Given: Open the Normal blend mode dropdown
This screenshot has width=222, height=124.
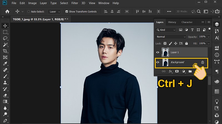Looking at the screenshot, I should (171, 37).
